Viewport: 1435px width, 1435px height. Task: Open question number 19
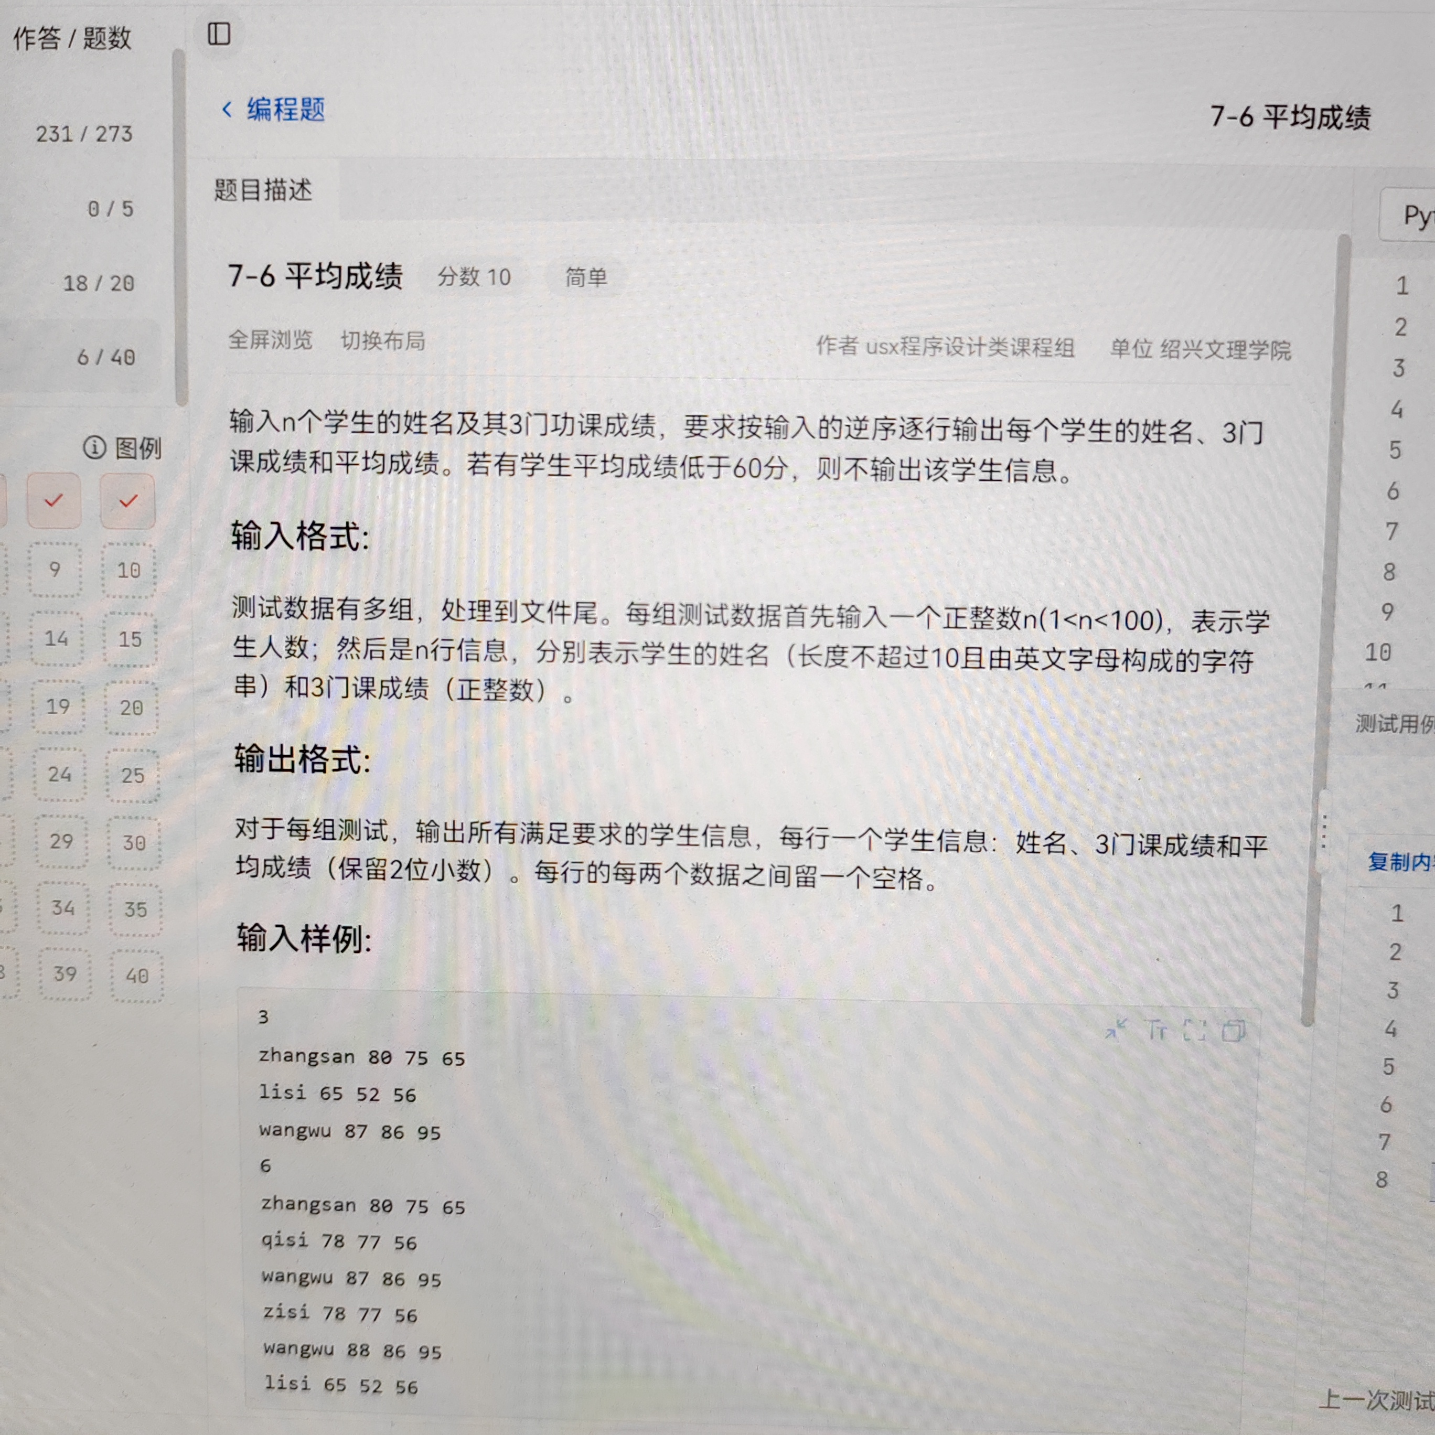point(58,706)
